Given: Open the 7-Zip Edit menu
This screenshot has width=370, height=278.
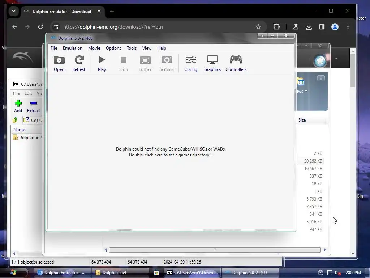Looking at the screenshot, I should [28, 93].
